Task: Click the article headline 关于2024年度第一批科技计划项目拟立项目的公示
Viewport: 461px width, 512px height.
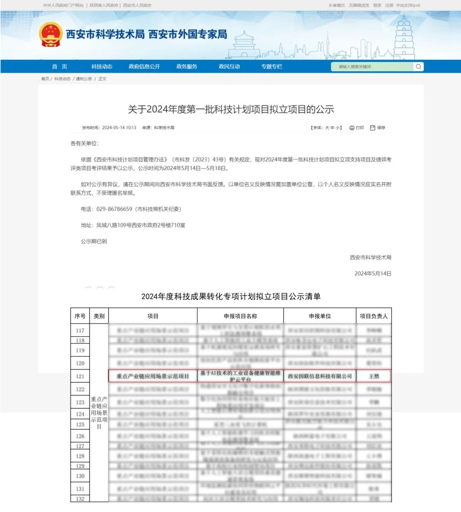Action: [x=231, y=109]
